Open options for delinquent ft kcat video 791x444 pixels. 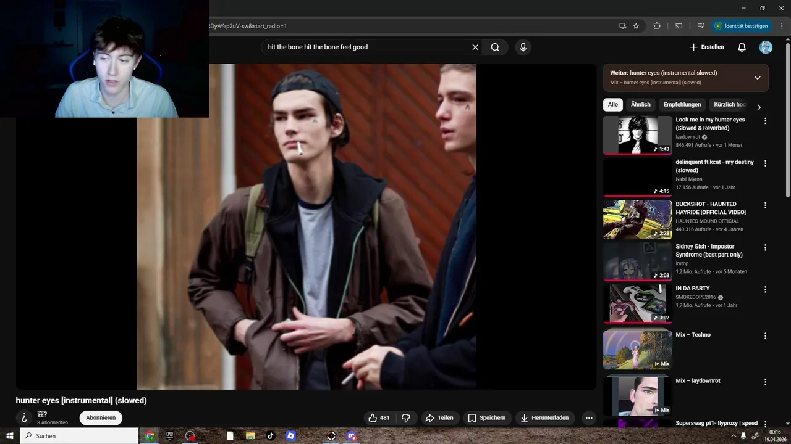pos(765,163)
